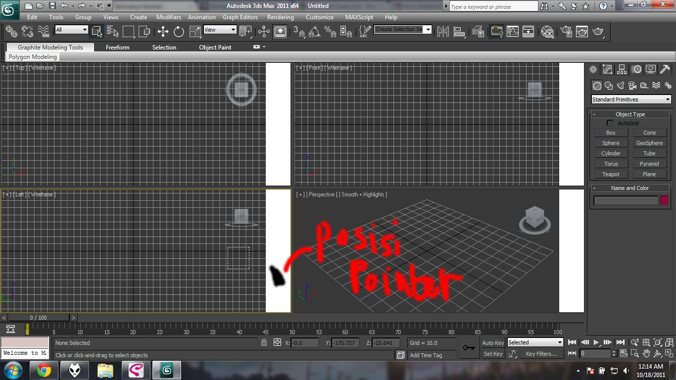Click the object color swatch
676x380 pixels.
(664, 200)
